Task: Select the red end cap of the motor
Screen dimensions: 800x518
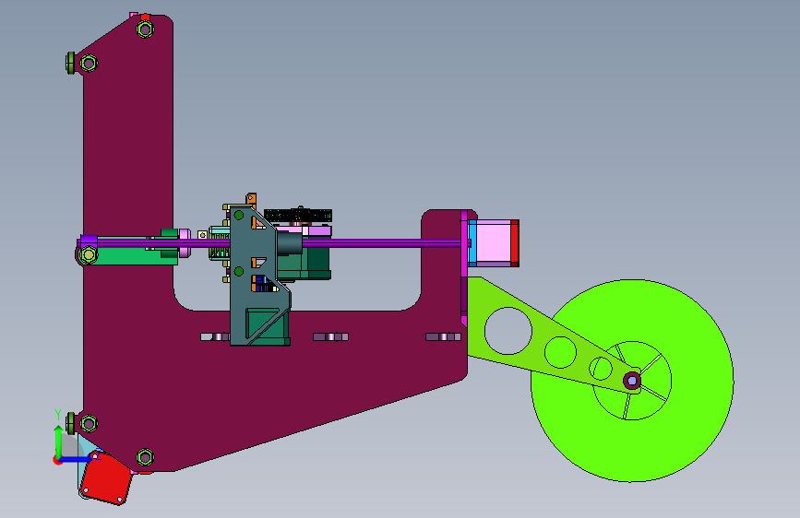Action: pyautogui.click(x=515, y=243)
